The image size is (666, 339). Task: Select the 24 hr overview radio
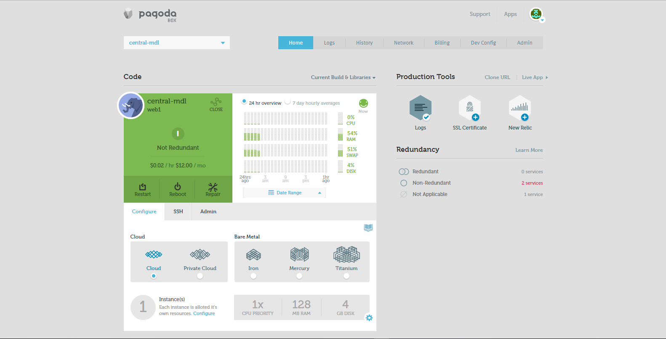pyautogui.click(x=244, y=101)
